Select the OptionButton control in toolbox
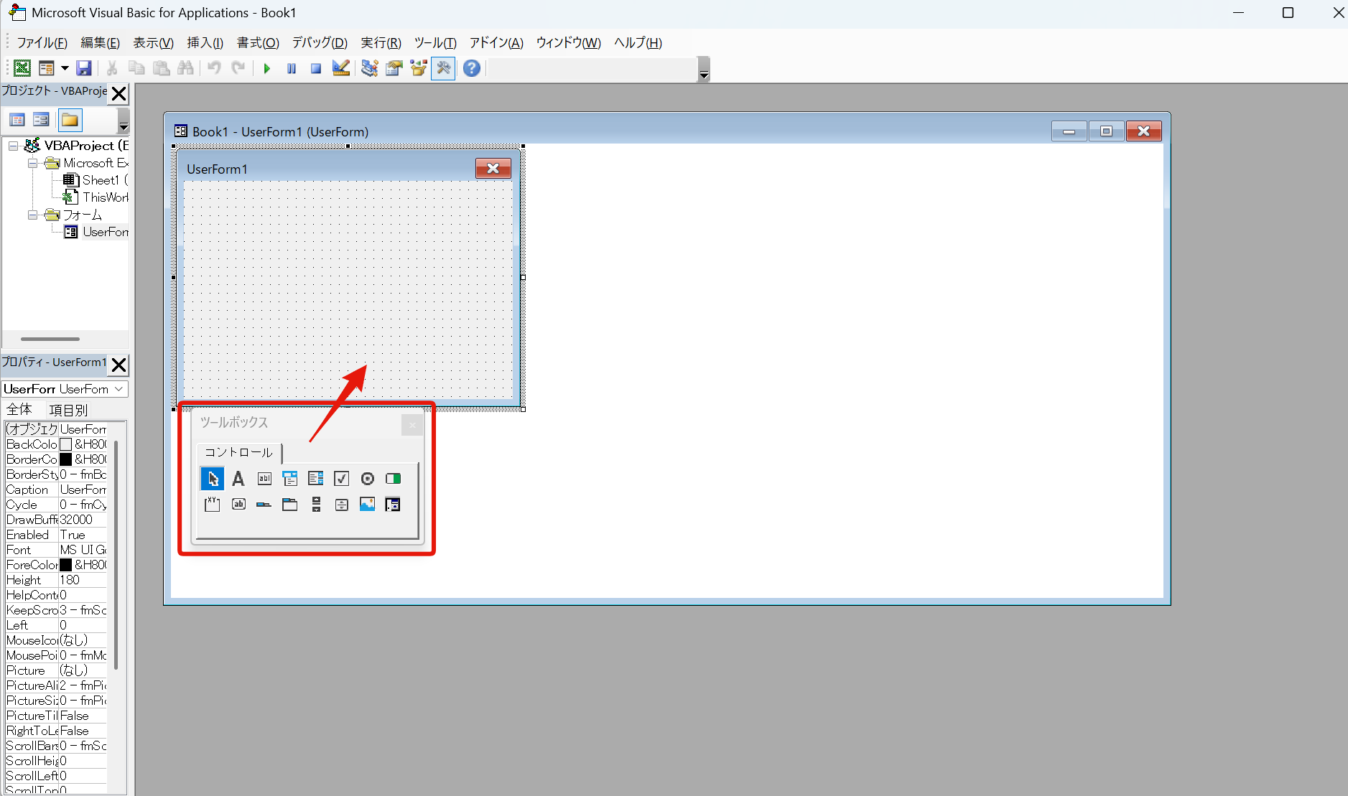The image size is (1348, 796). pos(367,479)
